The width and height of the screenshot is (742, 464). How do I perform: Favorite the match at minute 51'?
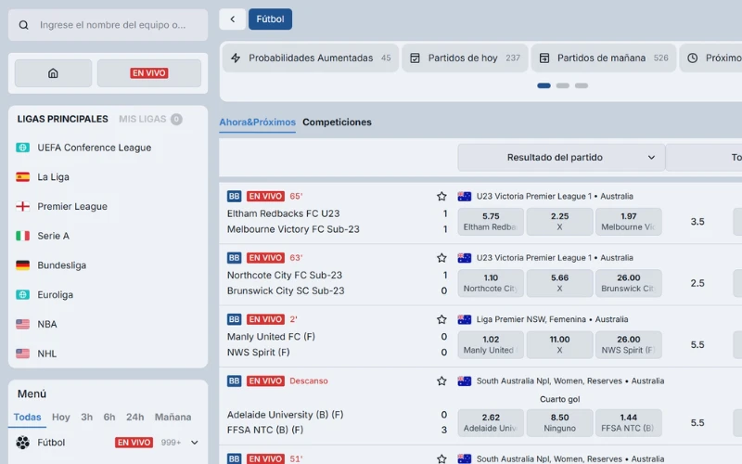point(441,458)
